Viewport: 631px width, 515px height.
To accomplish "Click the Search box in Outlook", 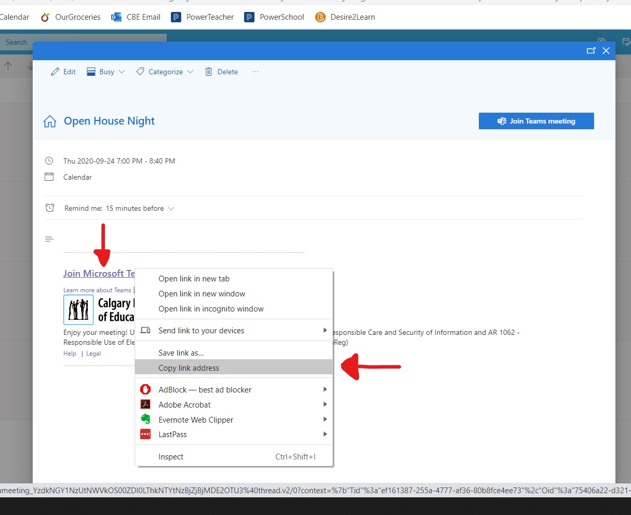I will click(x=83, y=42).
